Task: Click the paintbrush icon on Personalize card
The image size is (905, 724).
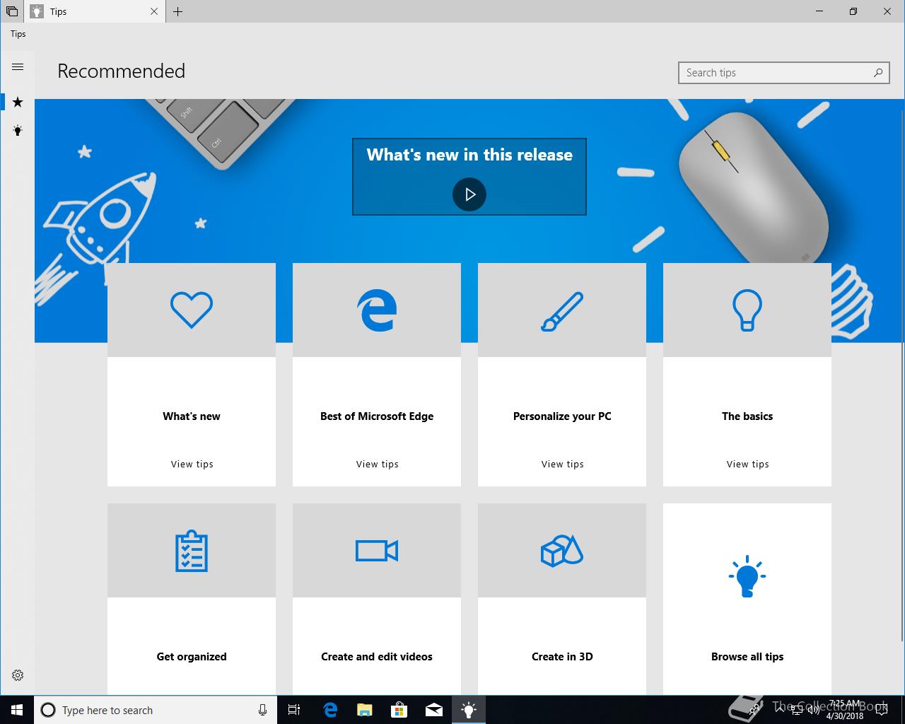Action: click(562, 311)
